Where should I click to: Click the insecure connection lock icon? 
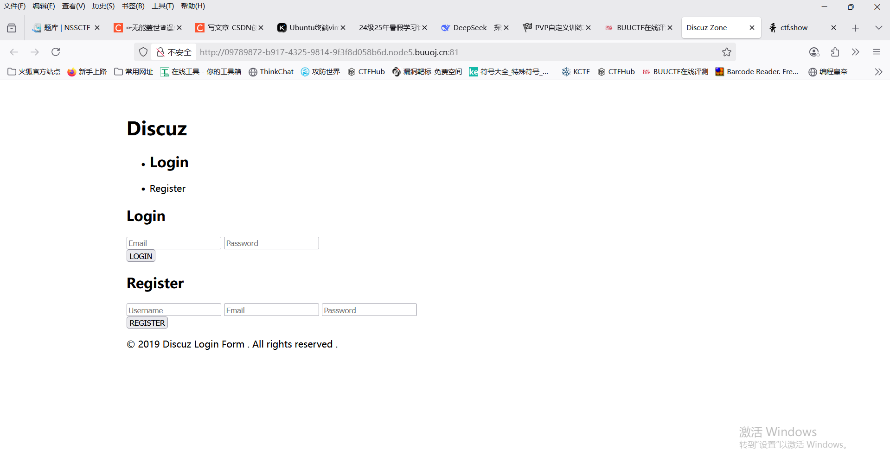tap(160, 52)
